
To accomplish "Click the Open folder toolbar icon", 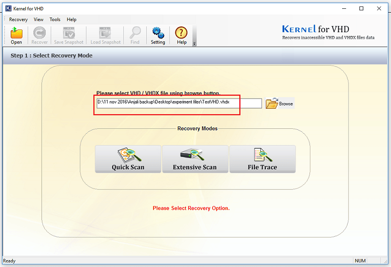I will (17, 36).
